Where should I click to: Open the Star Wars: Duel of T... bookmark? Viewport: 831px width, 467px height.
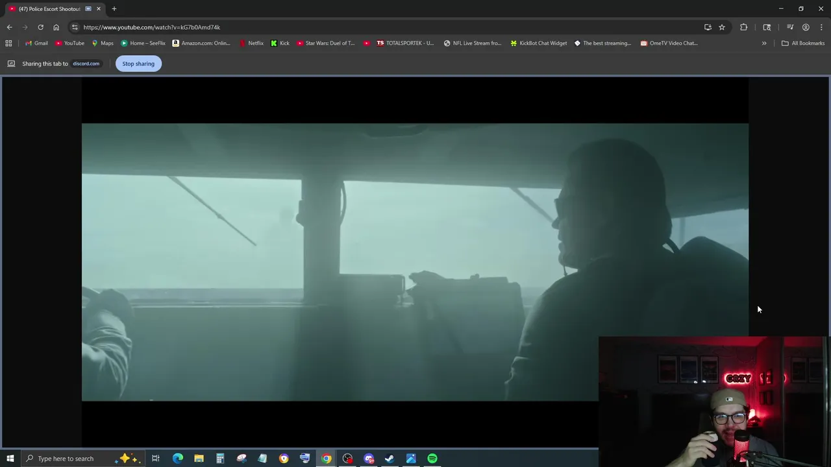(x=326, y=43)
